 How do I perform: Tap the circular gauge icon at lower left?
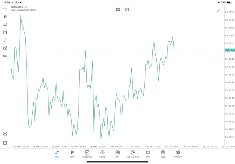pos(5,134)
